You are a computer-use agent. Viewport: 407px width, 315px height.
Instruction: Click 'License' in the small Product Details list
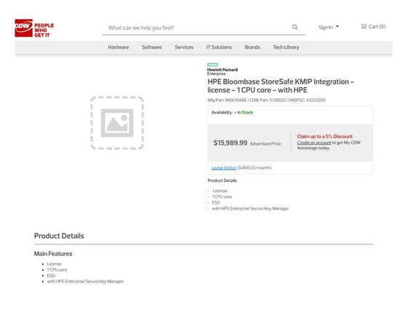[x=219, y=191]
